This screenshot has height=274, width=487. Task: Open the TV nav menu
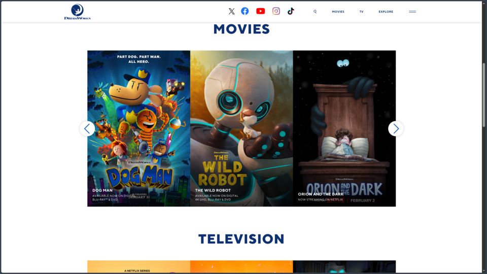tap(362, 12)
